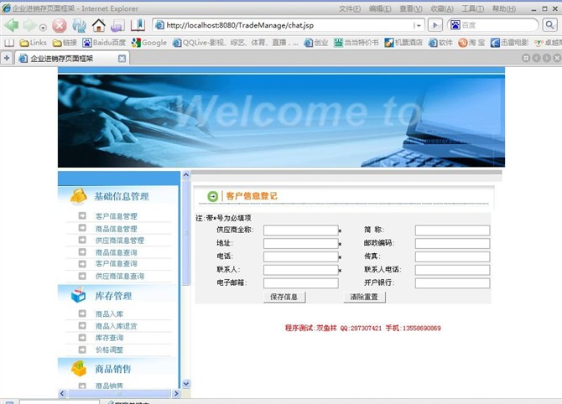The image size is (562, 404).
Task: Click the sidebar vertical scrollbar thumb
Action: click(186, 233)
